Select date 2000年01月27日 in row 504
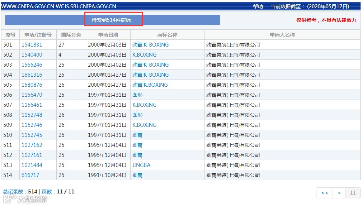Viewport: 362px width, 206px height. 107,75
